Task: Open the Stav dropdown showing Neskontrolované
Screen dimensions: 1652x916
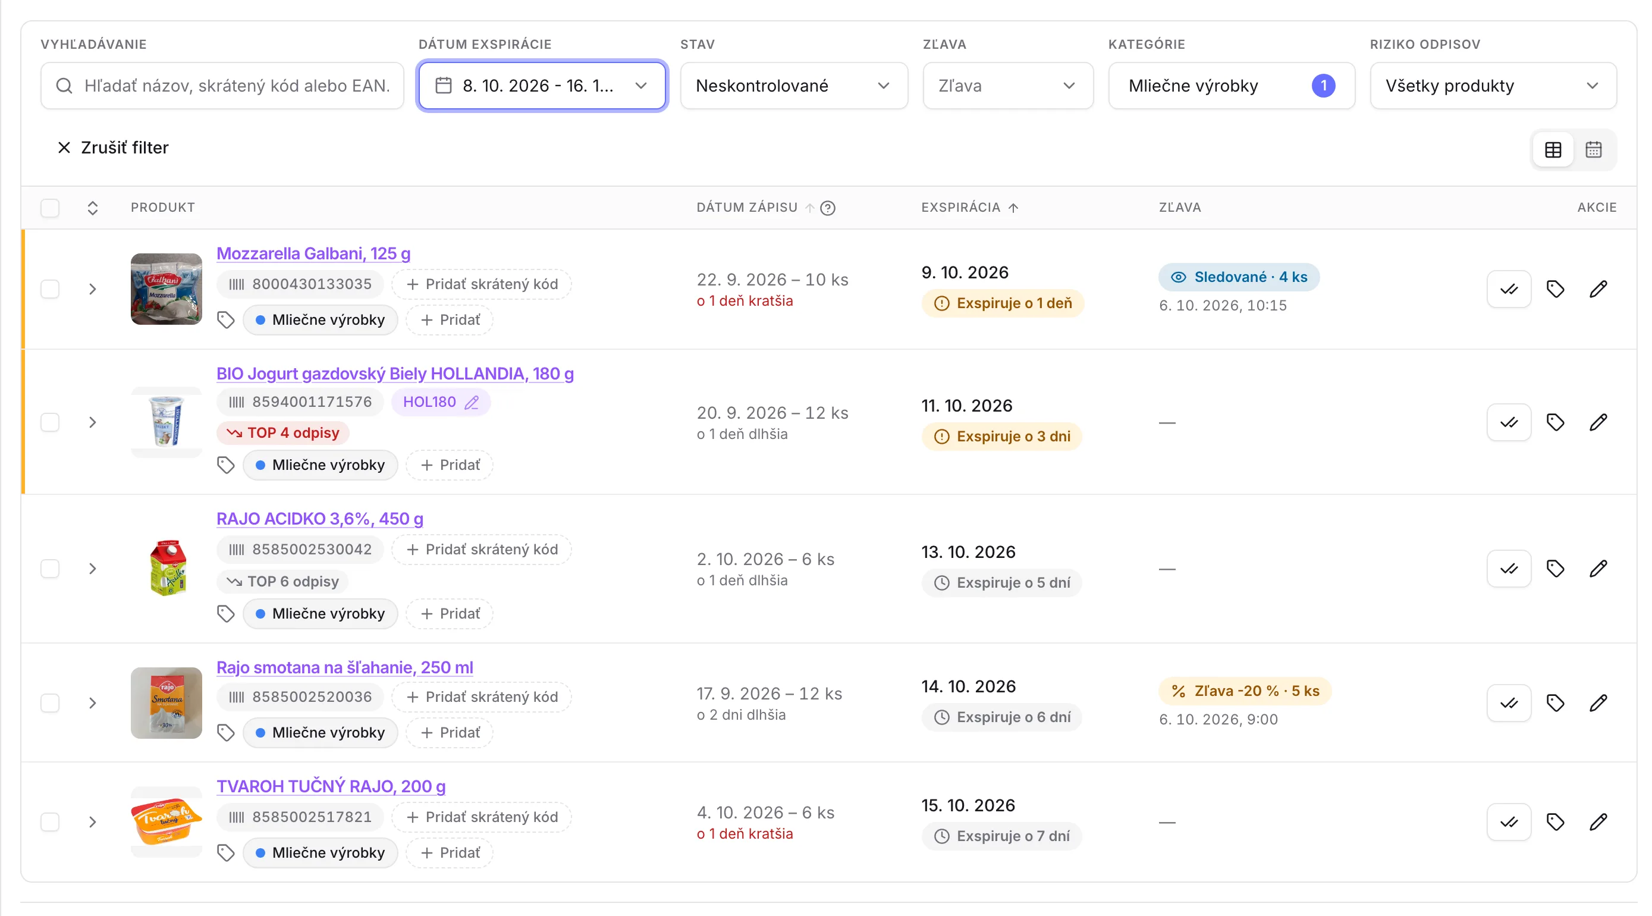Action: 793,85
